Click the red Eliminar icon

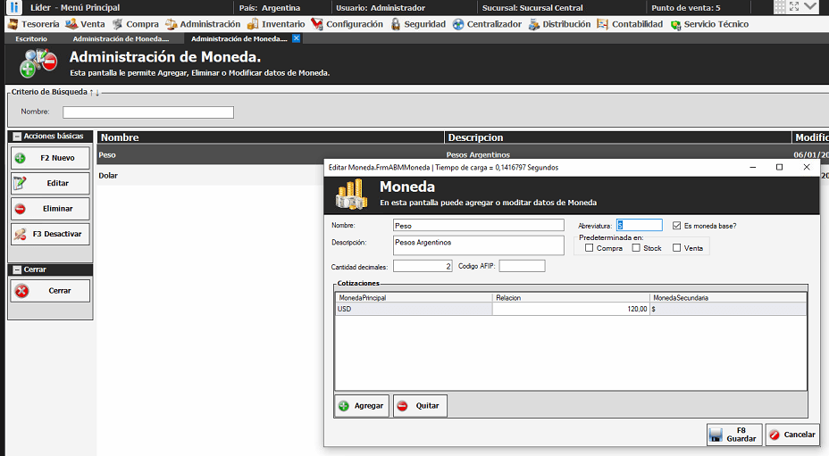21,209
